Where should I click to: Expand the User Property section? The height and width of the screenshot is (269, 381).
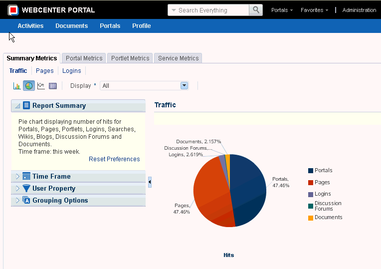[x=17, y=188]
